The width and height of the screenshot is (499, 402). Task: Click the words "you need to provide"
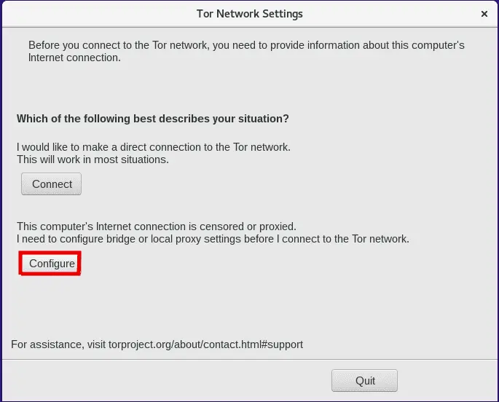click(248, 45)
